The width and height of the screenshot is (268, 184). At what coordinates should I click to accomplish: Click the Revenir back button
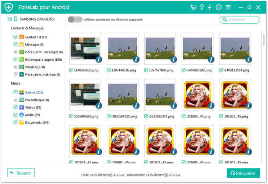click(x=21, y=172)
